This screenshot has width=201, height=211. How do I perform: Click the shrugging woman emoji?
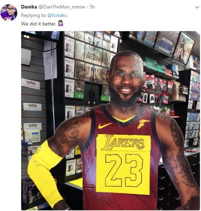click(61, 23)
